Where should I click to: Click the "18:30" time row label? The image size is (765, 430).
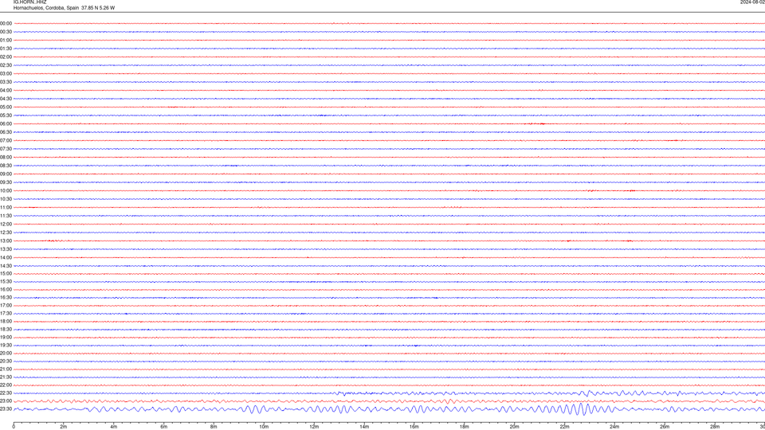(x=6, y=330)
